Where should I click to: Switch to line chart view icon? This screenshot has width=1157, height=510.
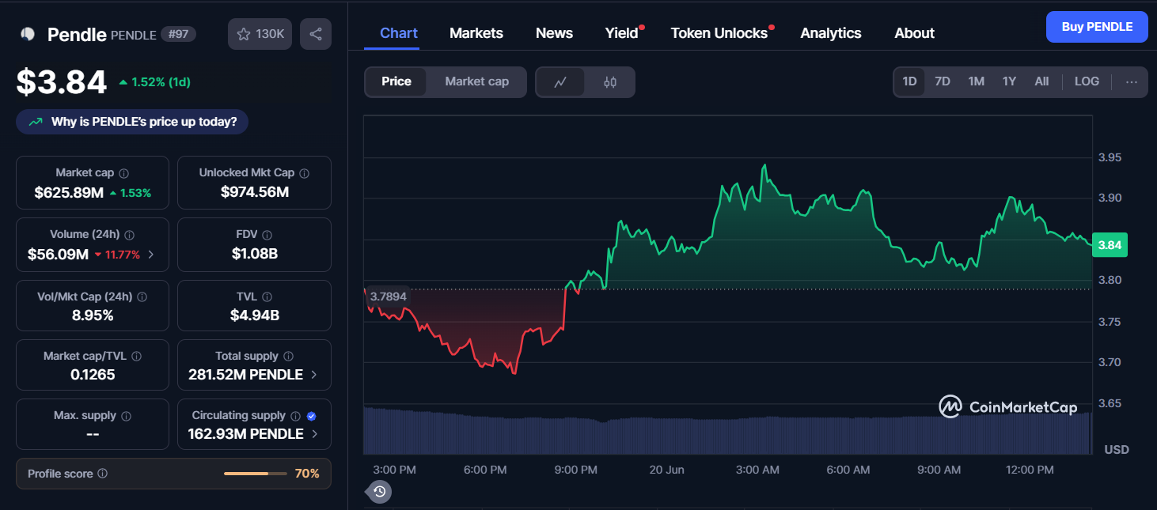pyautogui.click(x=560, y=81)
